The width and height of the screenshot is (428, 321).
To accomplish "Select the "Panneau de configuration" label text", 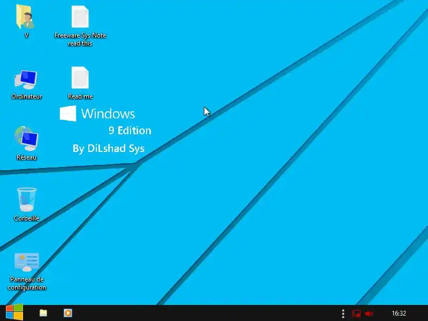I will 27,284.
